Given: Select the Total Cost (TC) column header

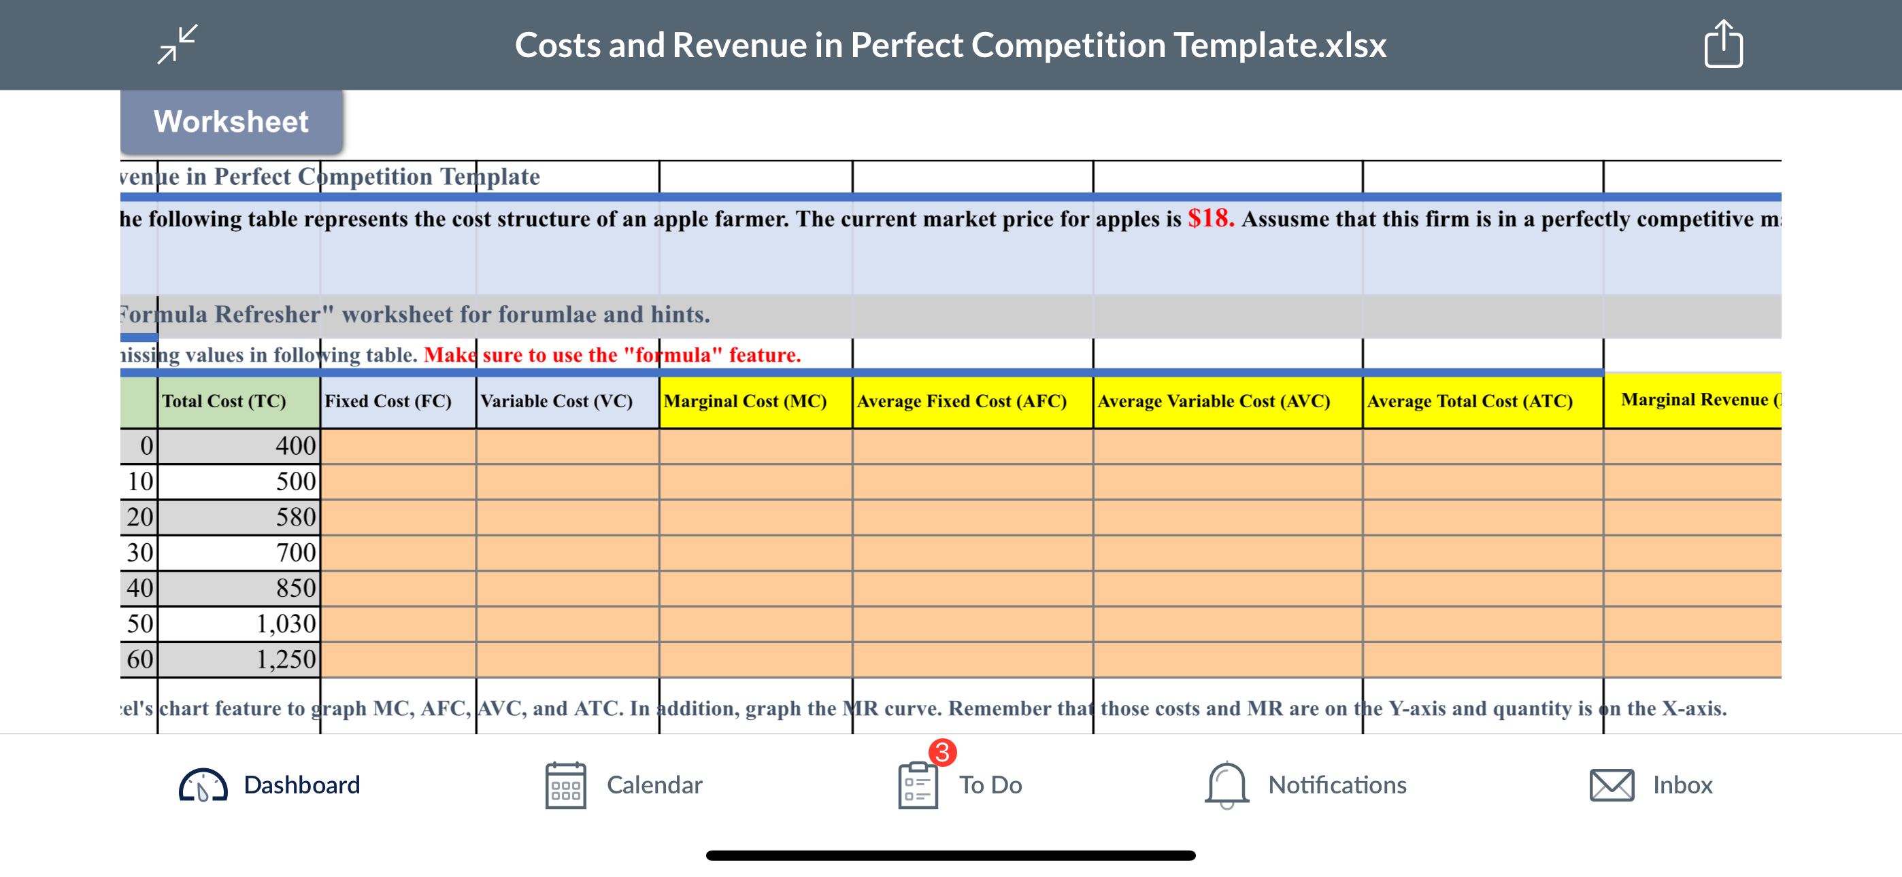Looking at the screenshot, I should point(224,401).
